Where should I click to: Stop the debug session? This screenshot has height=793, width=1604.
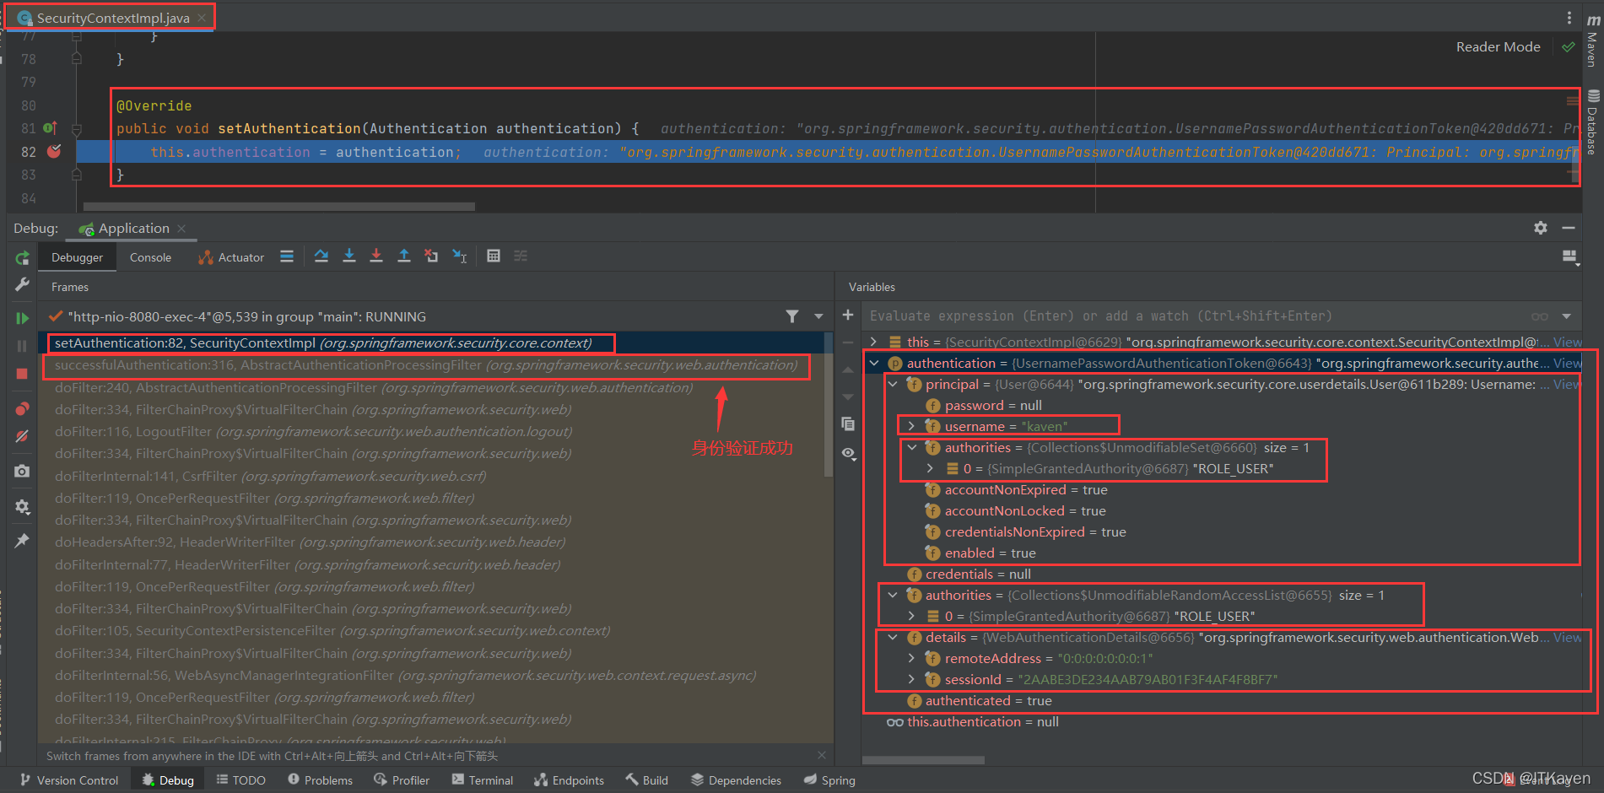coord(22,374)
